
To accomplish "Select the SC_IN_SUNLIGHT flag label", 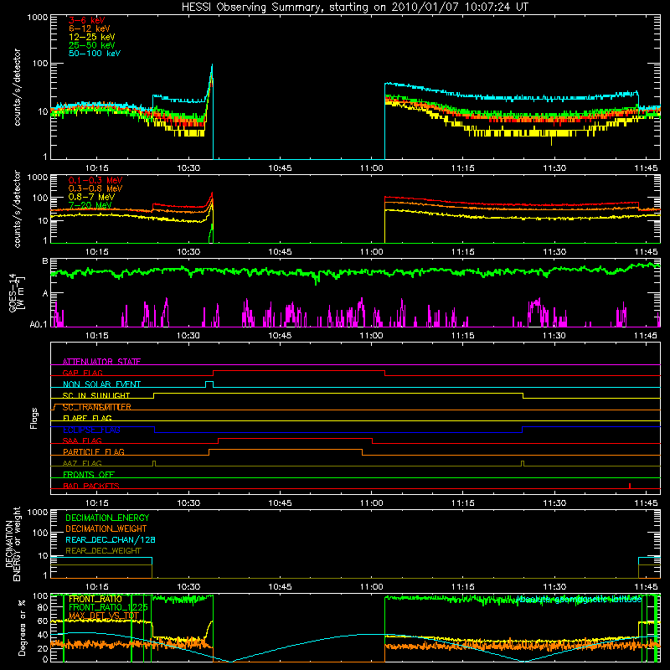I will [x=96, y=395].
